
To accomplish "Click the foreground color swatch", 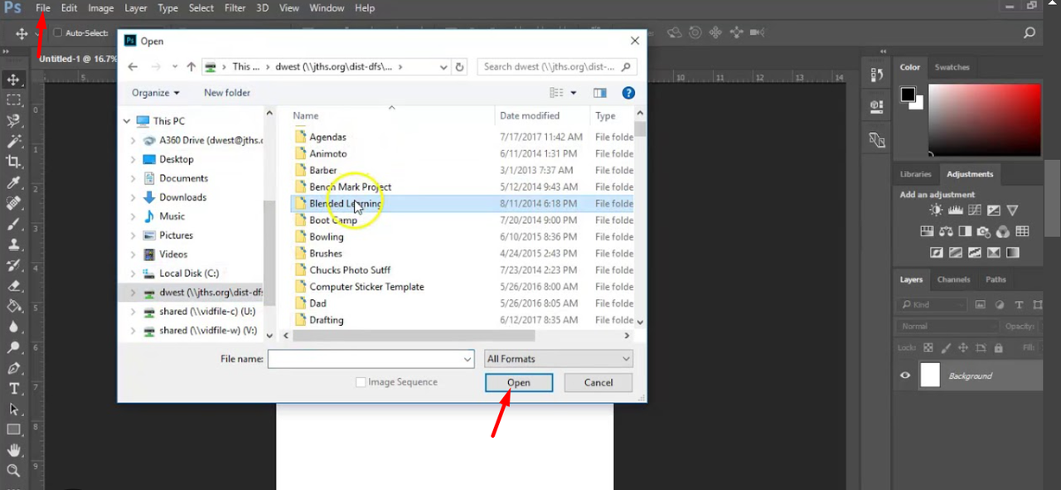I will [x=908, y=94].
